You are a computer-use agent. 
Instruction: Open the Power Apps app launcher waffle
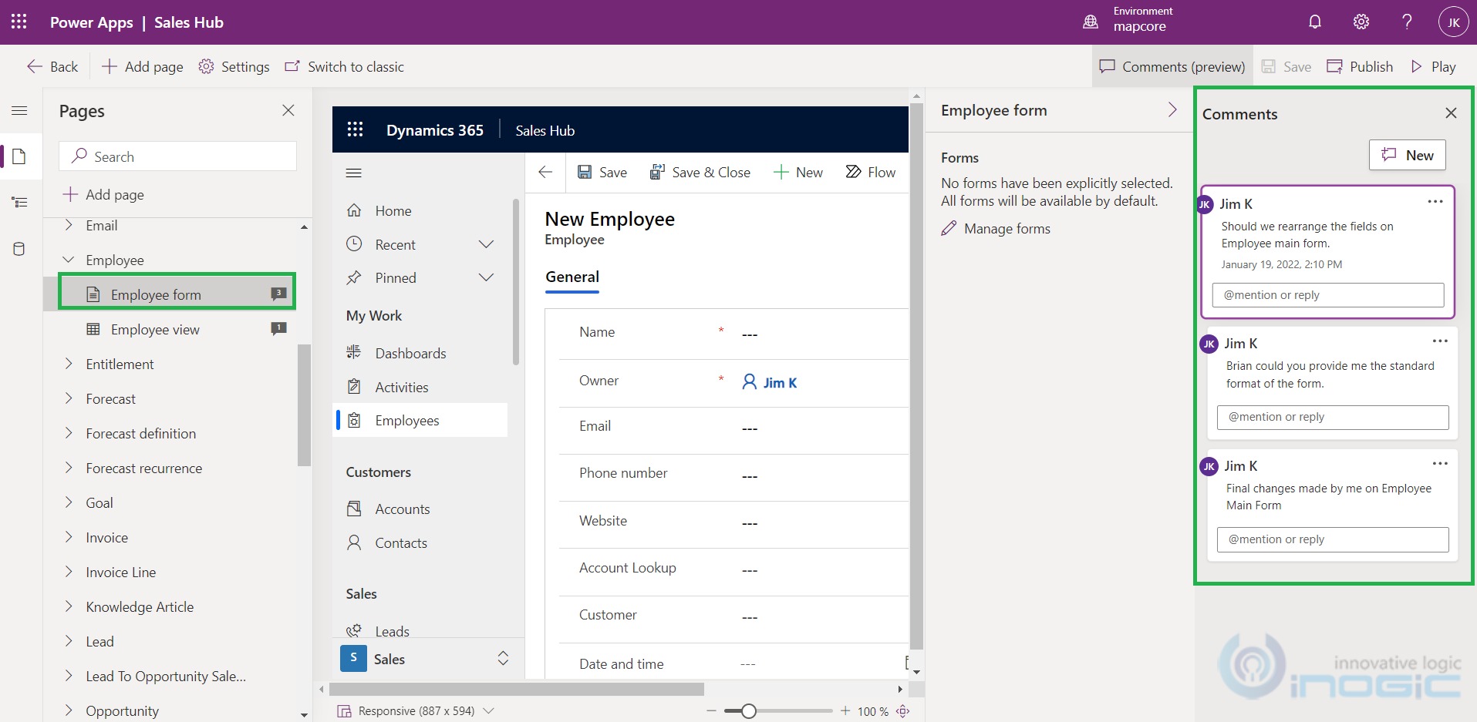(19, 22)
